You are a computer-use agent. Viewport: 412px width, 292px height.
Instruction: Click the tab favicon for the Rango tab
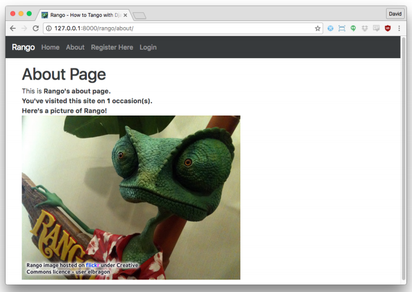click(45, 15)
